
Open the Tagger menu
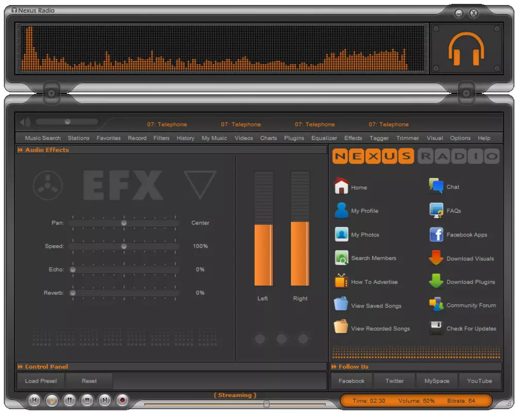point(379,138)
